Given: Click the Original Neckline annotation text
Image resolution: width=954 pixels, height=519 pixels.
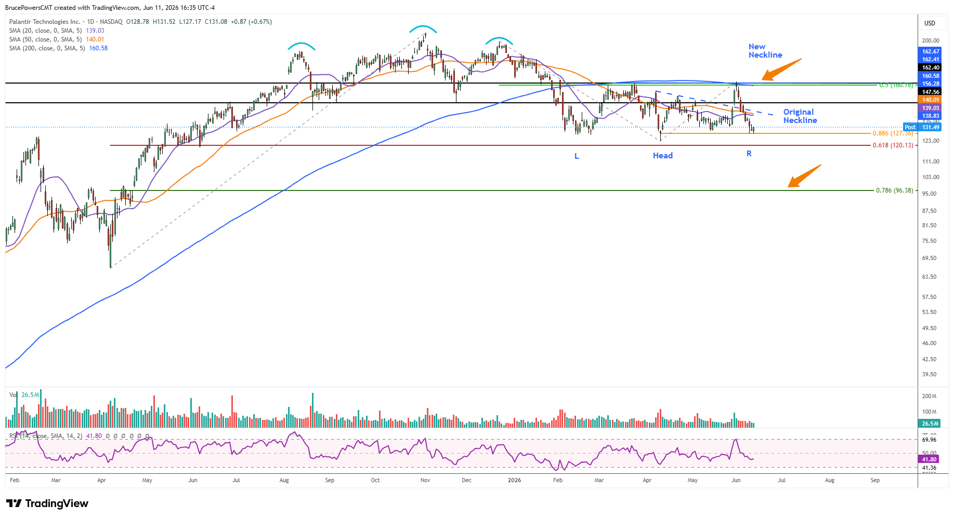Looking at the screenshot, I should point(800,116).
